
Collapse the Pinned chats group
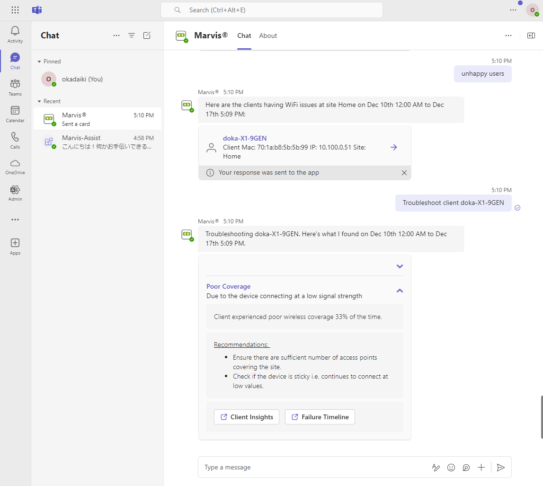pyautogui.click(x=40, y=62)
